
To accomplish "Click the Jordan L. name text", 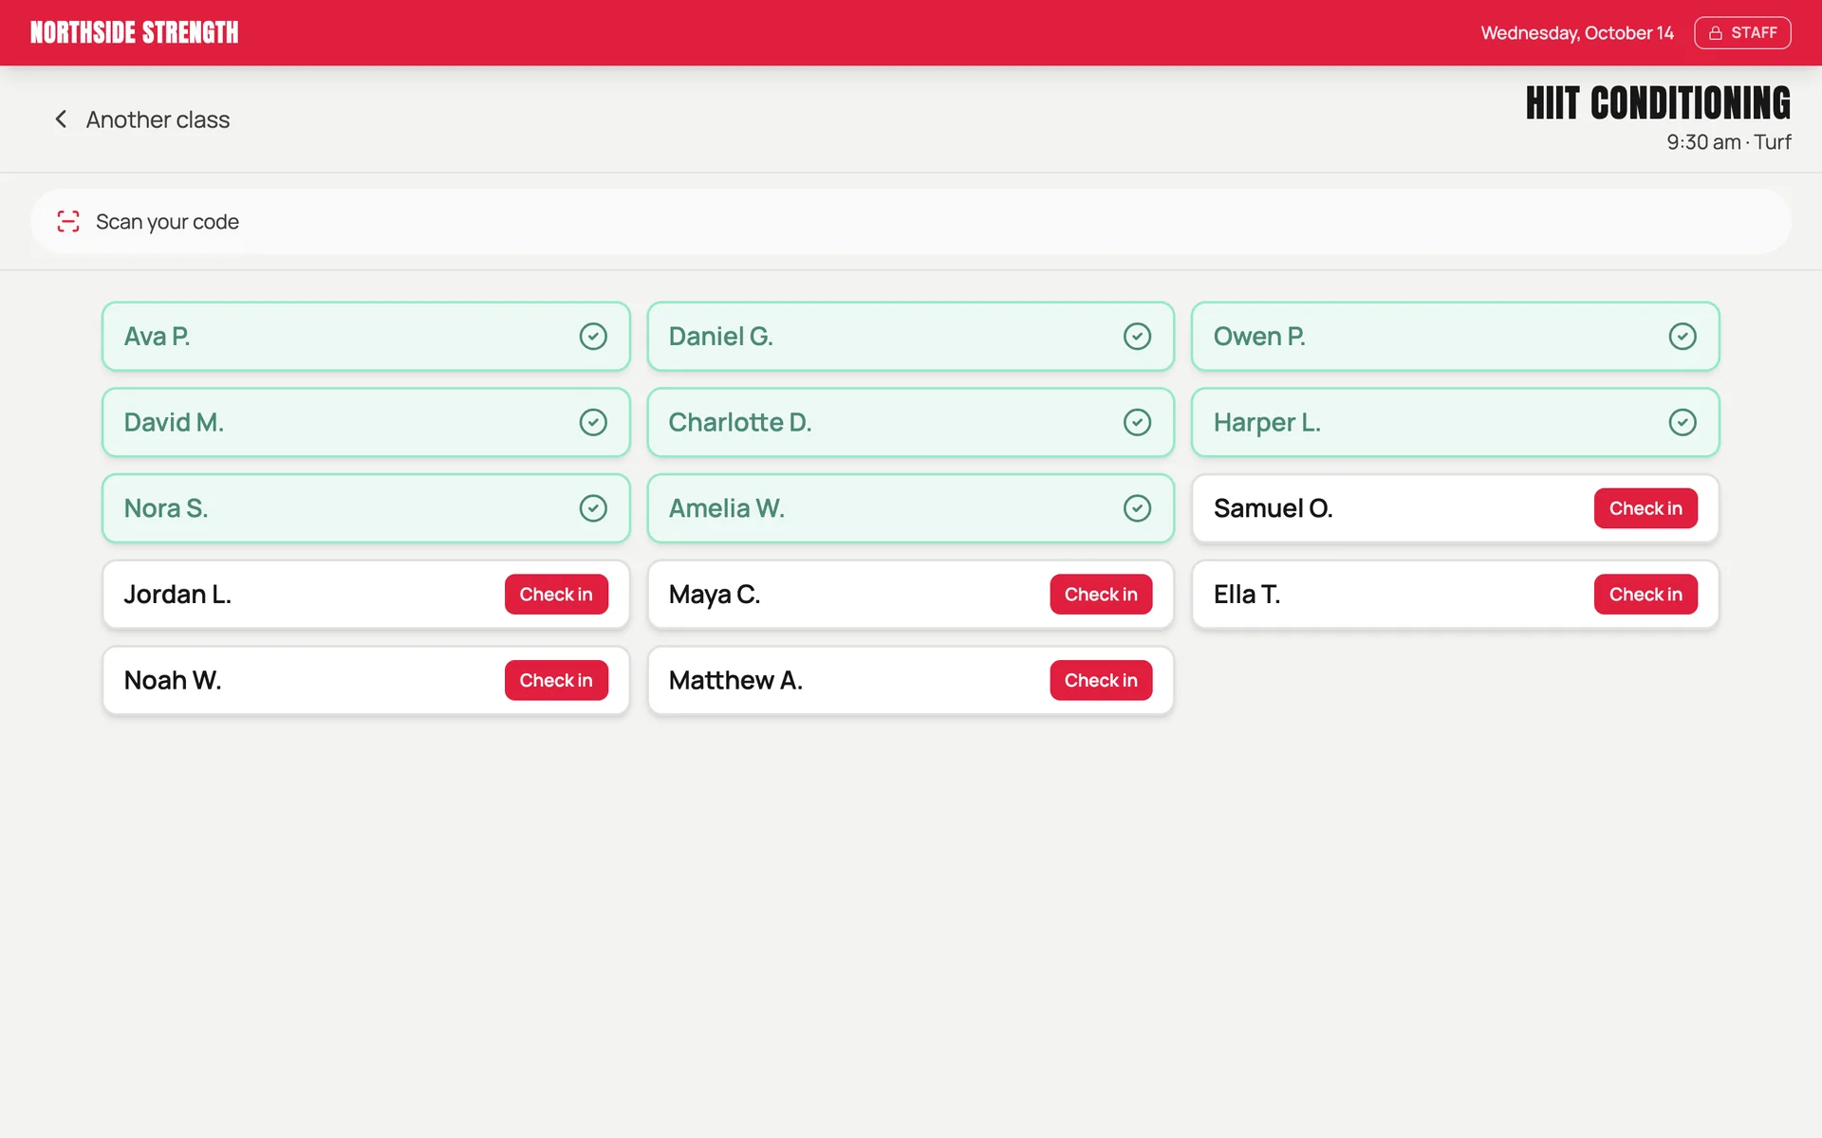I will point(177,595).
